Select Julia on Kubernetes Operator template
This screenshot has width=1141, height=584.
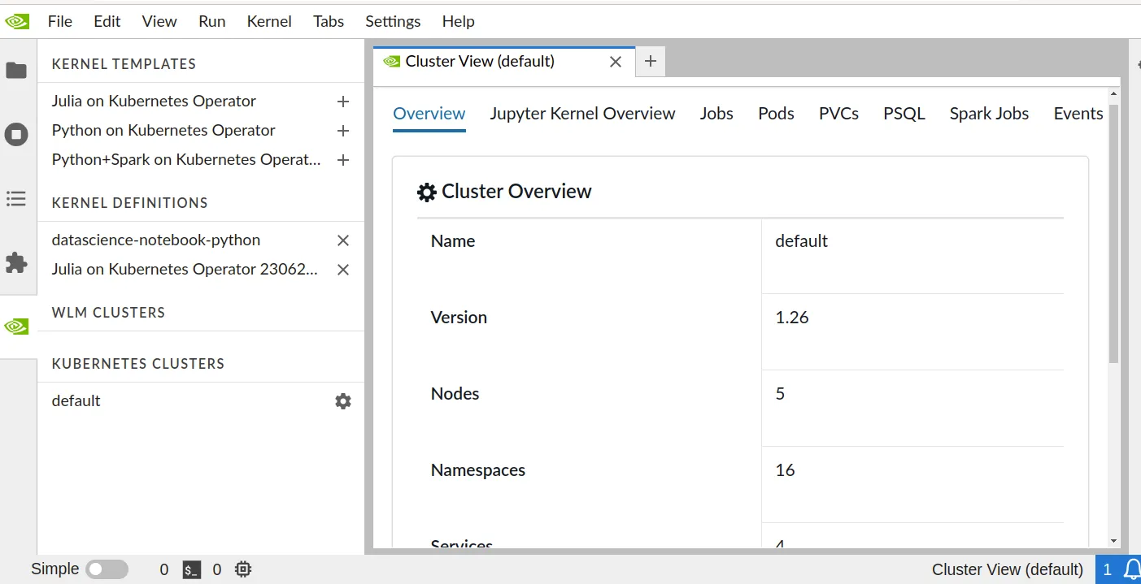[154, 102]
